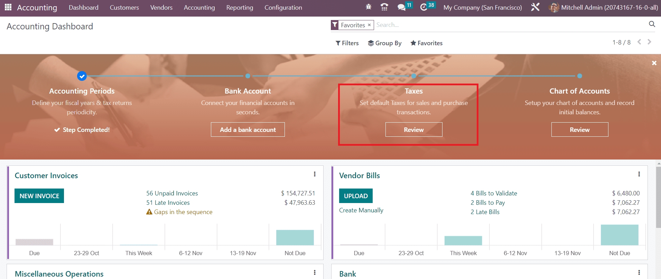Image resolution: width=661 pixels, height=279 pixels.
Task: Open the Filters dropdown
Action: tap(347, 43)
